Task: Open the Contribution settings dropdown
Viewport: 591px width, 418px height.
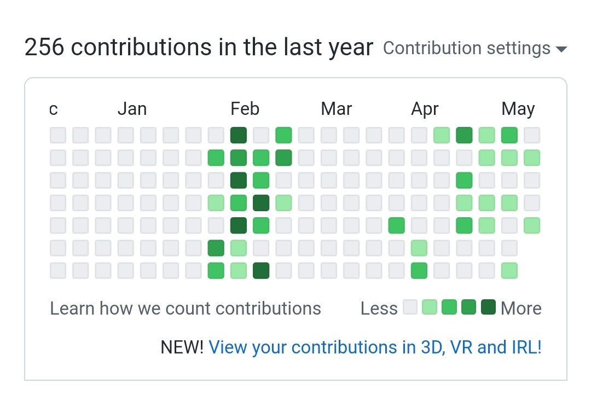Action: (x=474, y=48)
